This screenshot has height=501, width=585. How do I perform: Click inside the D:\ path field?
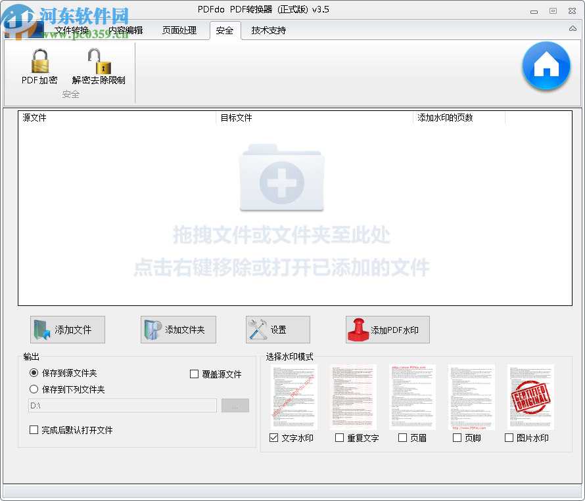(x=122, y=405)
